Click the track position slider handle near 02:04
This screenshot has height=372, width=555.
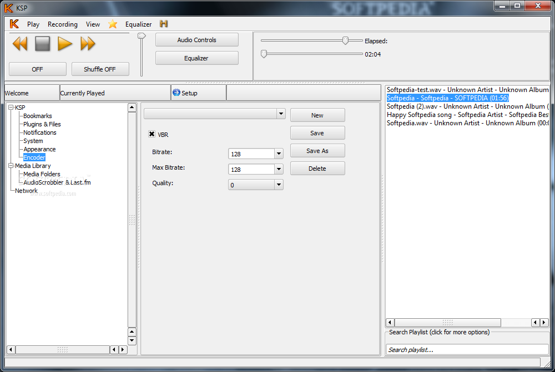[264, 54]
